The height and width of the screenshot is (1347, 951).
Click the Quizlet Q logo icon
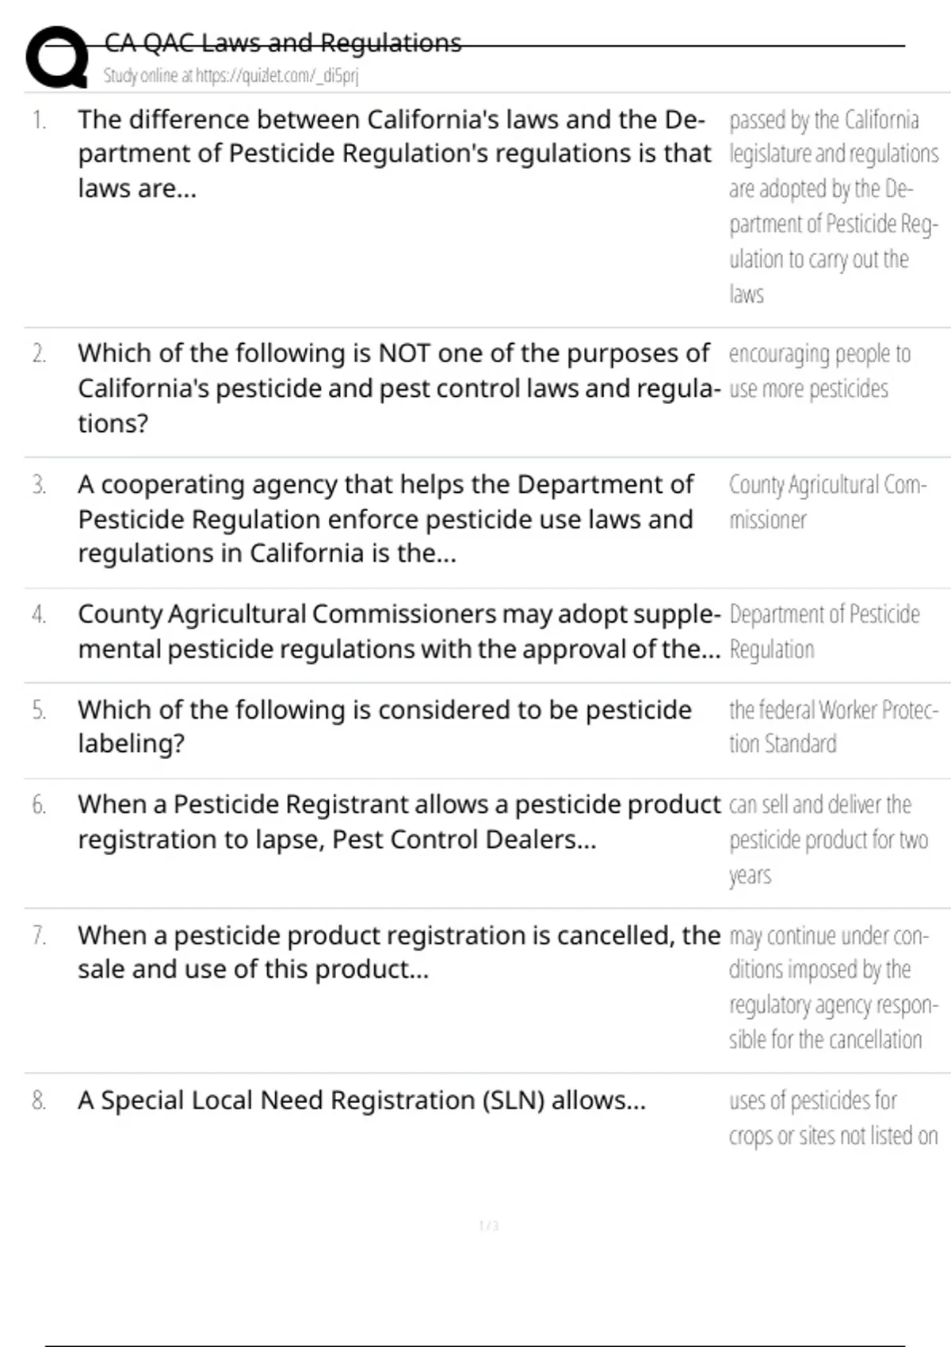click(57, 57)
